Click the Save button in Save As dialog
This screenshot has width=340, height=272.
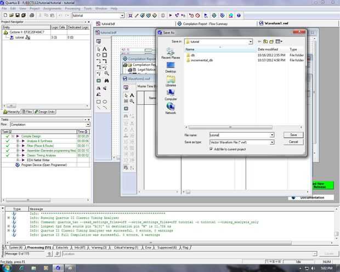click(x=293, y=135)
